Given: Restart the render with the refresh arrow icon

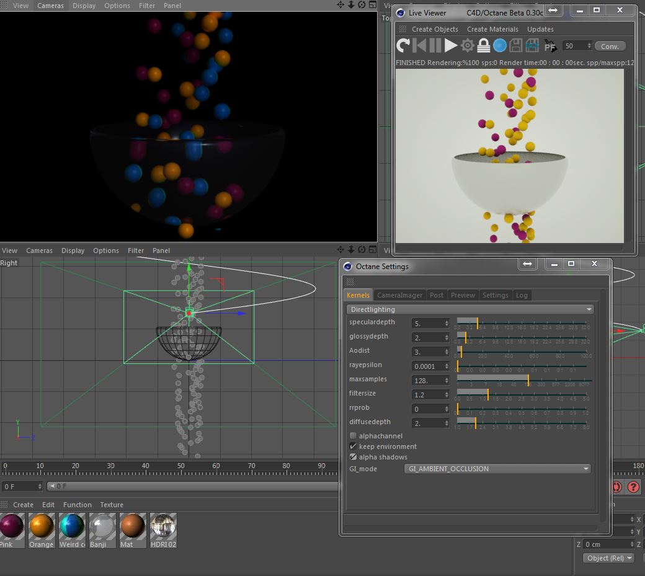Looking at the screenshot, I should point(403,46).
